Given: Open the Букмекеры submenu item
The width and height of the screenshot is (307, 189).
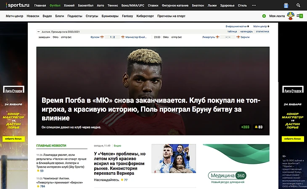Looking at the screenshot, I should click(x=110, y=16).
